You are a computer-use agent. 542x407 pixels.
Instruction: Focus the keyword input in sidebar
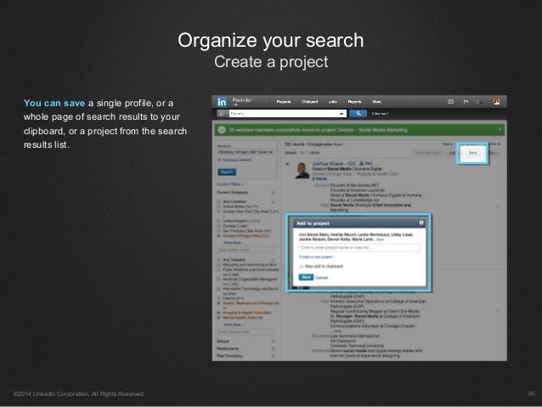245,152
